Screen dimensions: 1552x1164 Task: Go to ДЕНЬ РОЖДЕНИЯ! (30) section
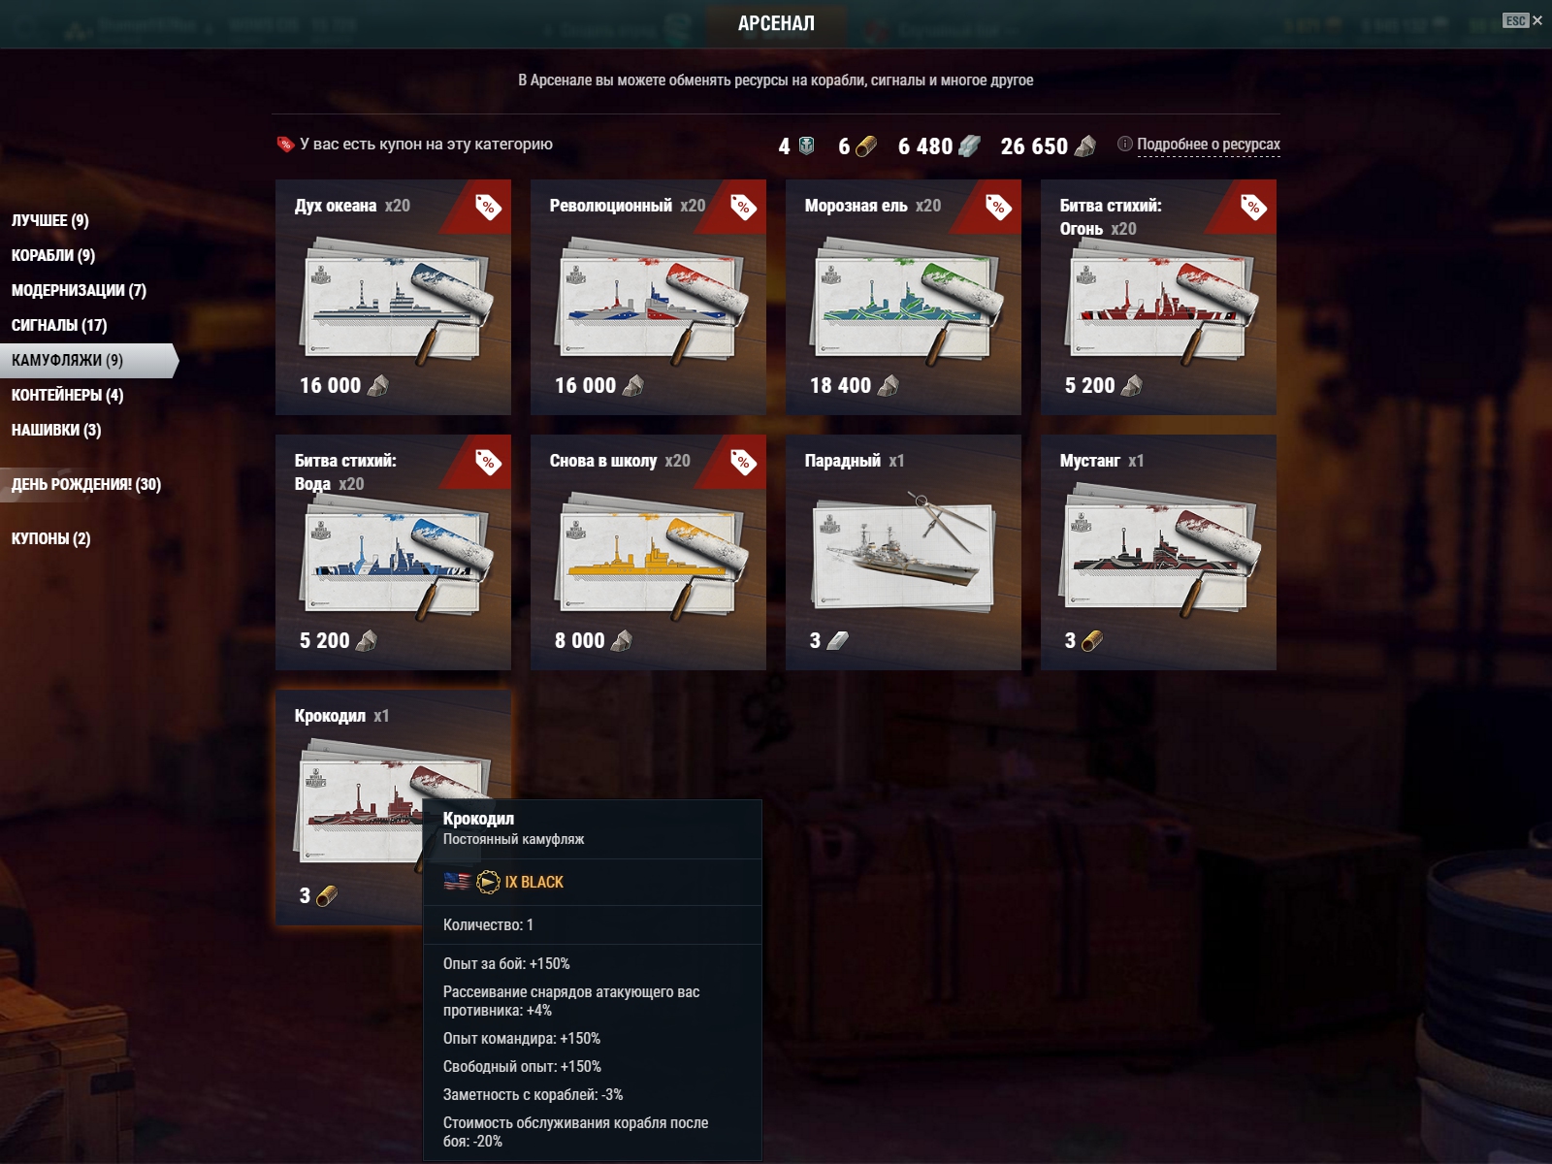pos(86,484)
